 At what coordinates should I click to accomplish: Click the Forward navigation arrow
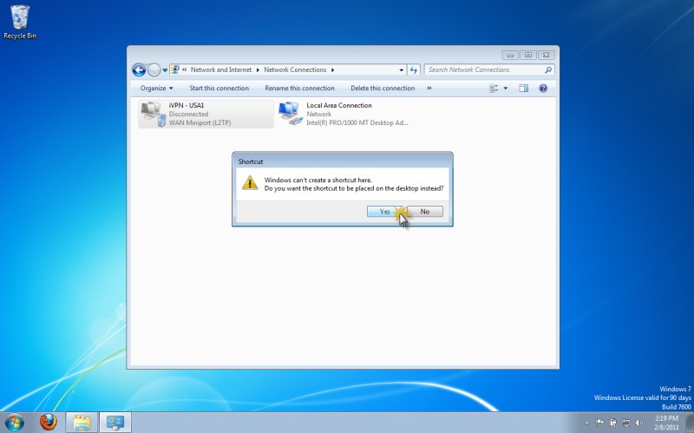(154, 70)
